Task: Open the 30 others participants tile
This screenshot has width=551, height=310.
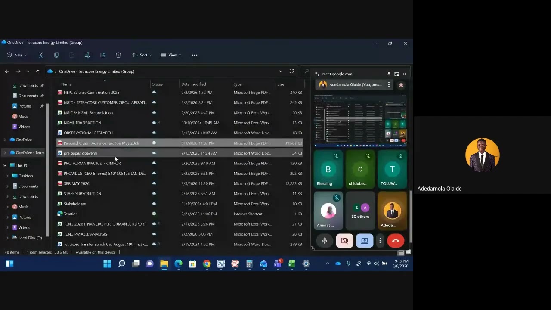Action: [x=360, y=211]
